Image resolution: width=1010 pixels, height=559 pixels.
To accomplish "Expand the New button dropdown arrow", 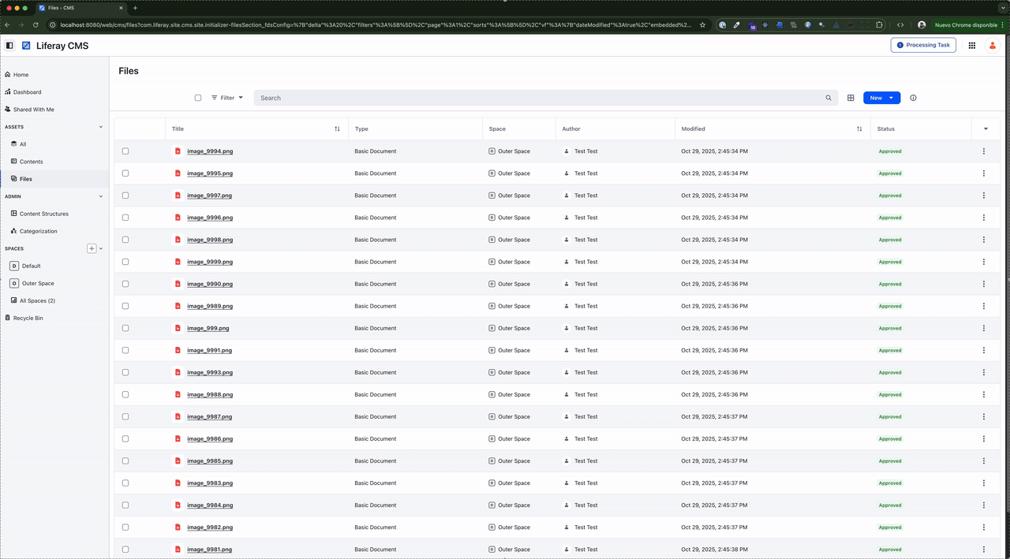I will (x=891, y=98).
